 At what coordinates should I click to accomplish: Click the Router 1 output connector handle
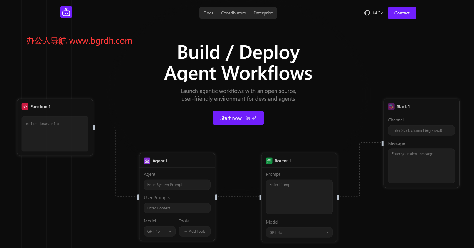pyautogui.click(x=338, y=198)
